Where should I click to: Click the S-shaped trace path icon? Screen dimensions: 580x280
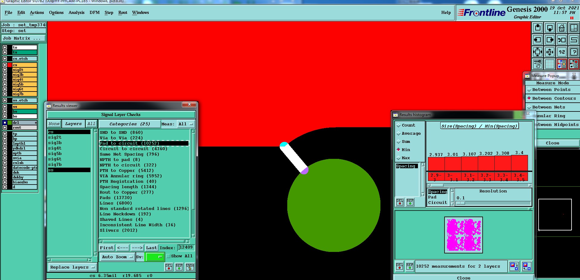pos(574,40)
